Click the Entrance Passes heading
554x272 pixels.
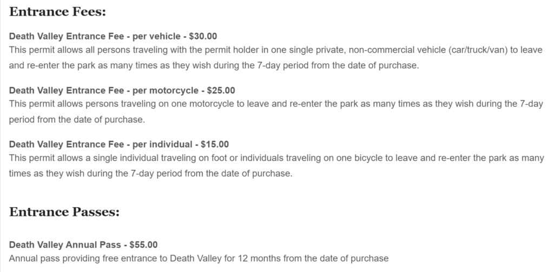[64, 212]
